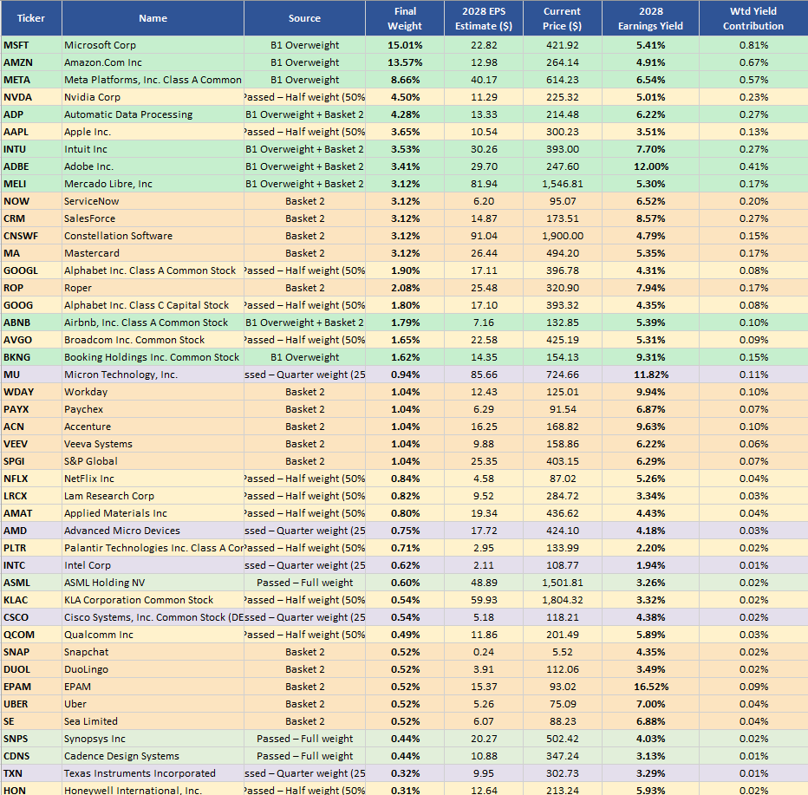Click the CSCO ticker cell
The height and width of the screenshot is (795, 808).
[31, 617]
